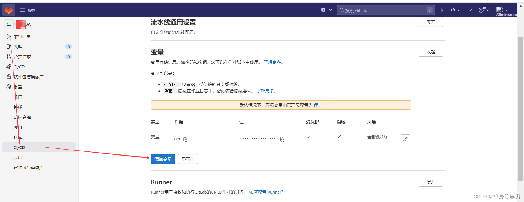Open the to-do list icon
This screenshot has width=524, height=202.
(x=470, y=10)
